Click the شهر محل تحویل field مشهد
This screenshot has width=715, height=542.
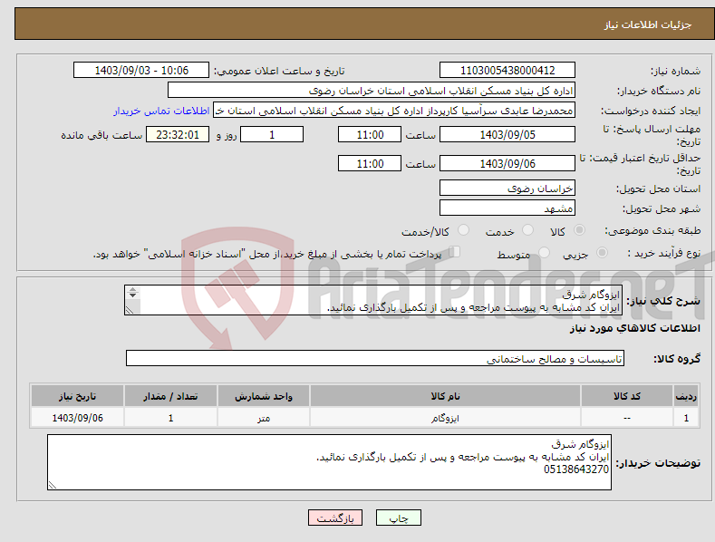pyautogui.click(x=507, y=208)
